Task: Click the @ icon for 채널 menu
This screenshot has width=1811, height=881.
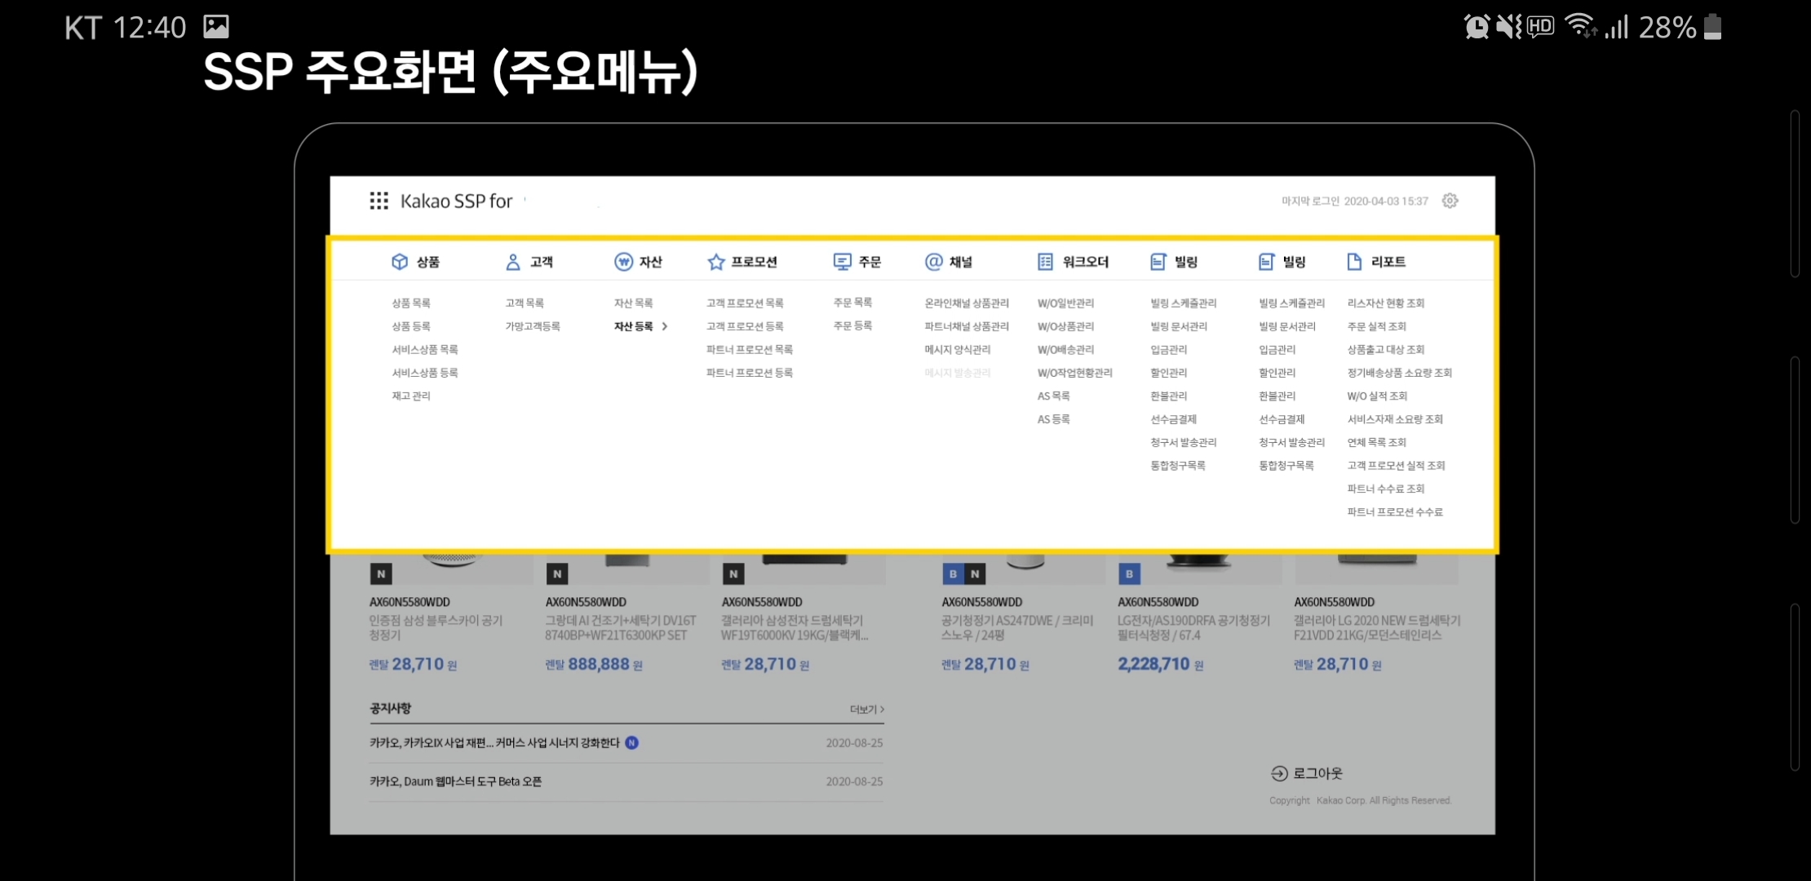Action: coord(934,262)
